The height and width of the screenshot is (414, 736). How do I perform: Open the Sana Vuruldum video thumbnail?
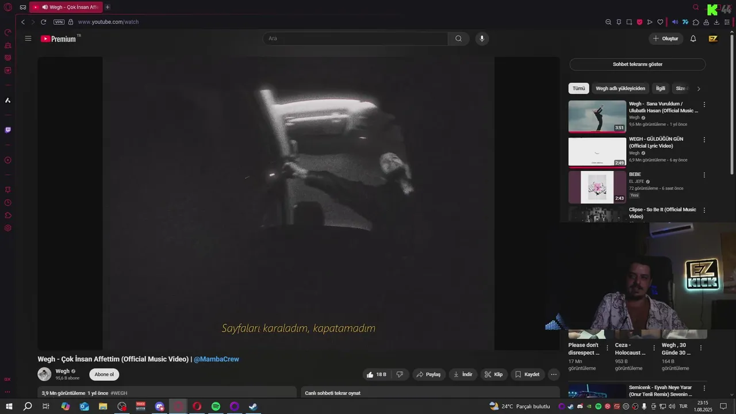pyautogui.click(x=597, y=117)
